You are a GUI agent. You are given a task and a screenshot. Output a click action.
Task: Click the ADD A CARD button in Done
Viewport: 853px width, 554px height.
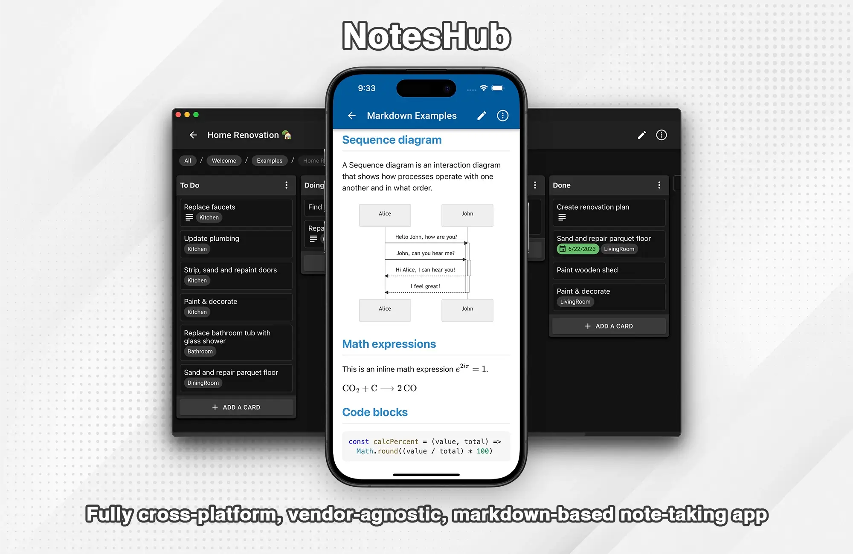tap(609, 326)
